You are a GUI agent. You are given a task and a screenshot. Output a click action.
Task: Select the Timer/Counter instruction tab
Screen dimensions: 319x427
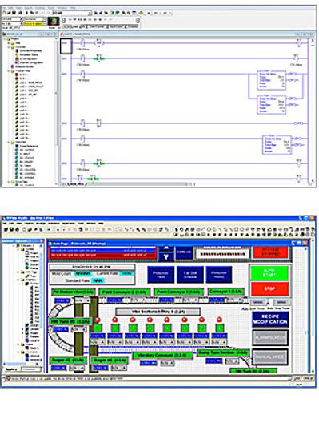click(97, 26)
